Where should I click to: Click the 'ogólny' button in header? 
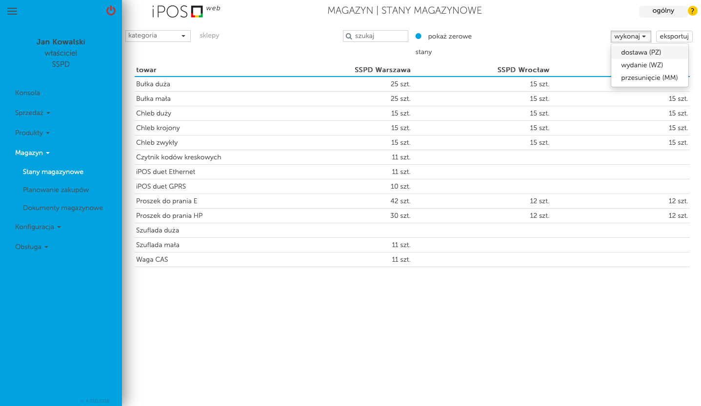point(662,11)
